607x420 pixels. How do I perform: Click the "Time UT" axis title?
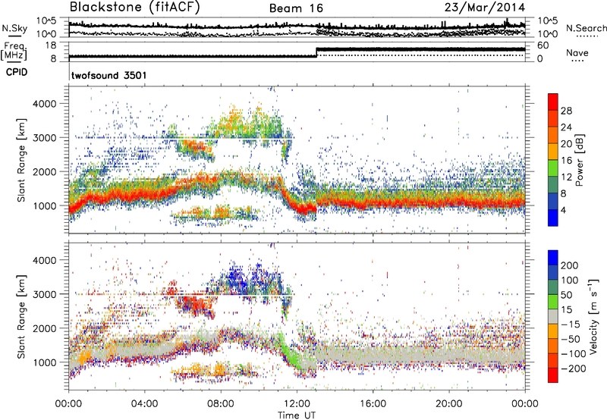point(297,415)
